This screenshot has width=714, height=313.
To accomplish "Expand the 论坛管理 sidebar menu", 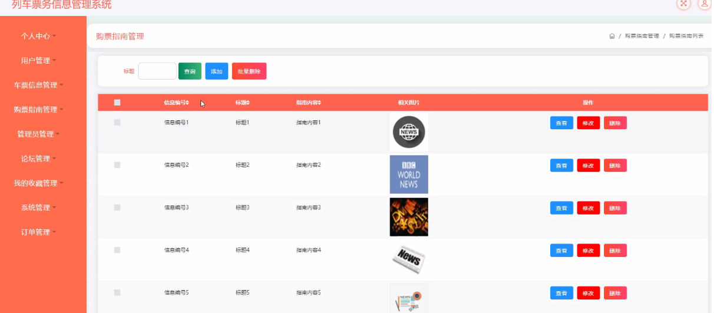I will click(x=38, y=159).
